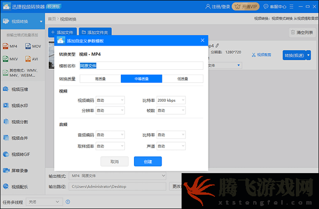The height and width of the screenshot is (209, 319).
Task: Open the 声道 dropdown
Action: pos(171,146)
